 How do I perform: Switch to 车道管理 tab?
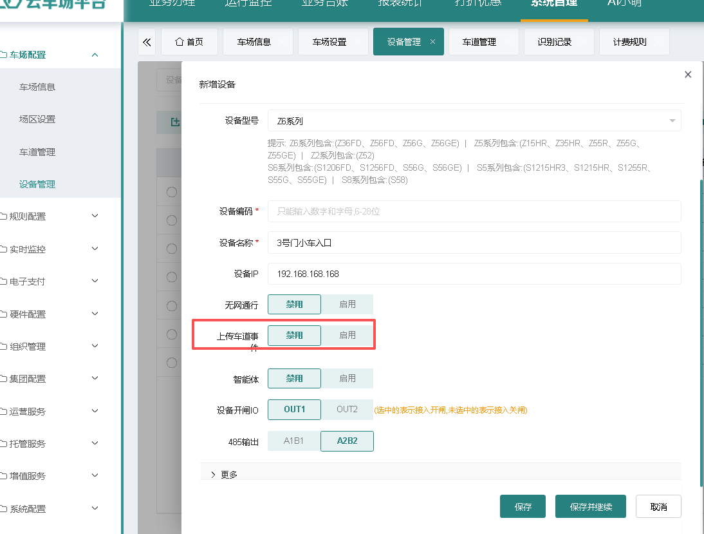[479, 42]
